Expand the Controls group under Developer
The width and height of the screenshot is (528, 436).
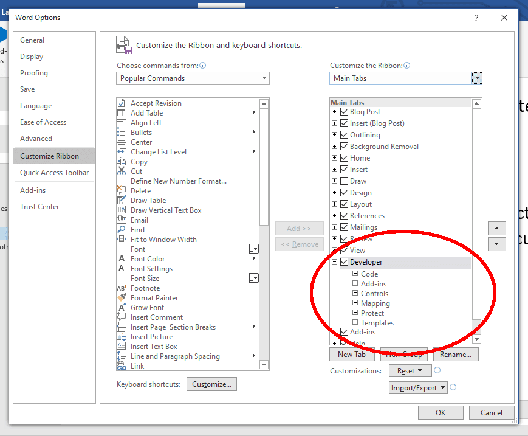(355, 293)
